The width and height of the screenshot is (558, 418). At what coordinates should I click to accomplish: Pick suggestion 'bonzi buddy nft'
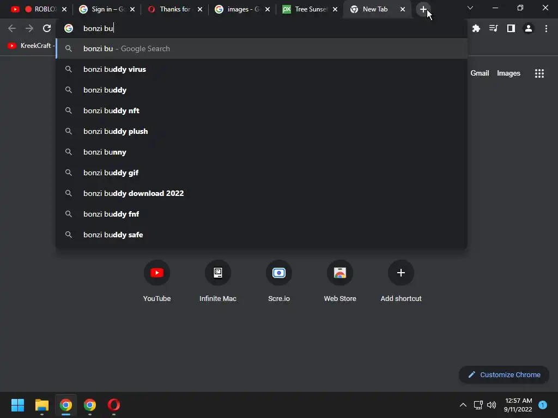coord(262,110)
